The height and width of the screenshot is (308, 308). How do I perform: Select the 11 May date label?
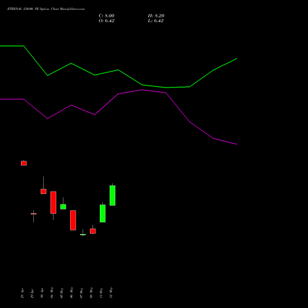pyautogui.click(x=101, y=293)
